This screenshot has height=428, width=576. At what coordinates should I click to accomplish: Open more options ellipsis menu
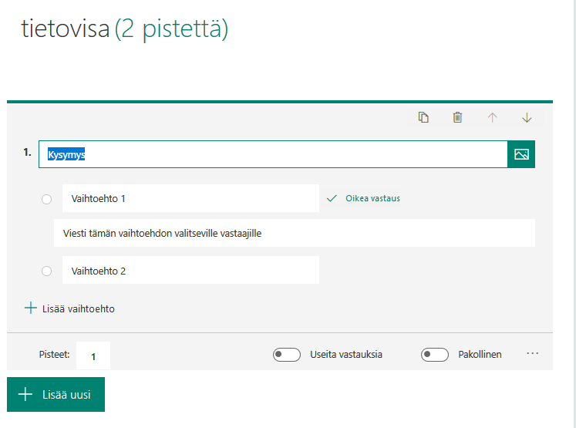point(532,353)
